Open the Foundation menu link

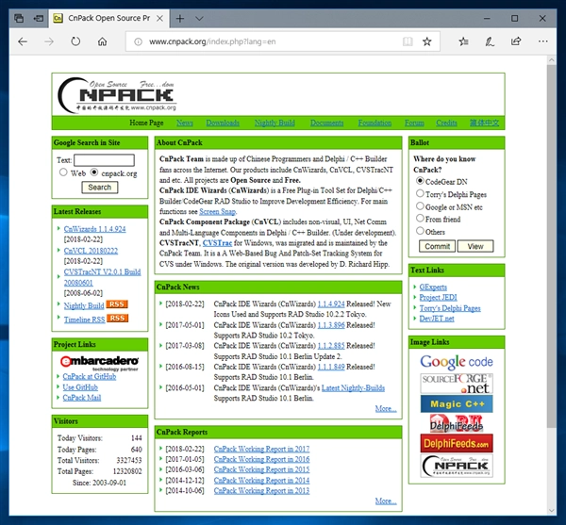coord(375,123)
